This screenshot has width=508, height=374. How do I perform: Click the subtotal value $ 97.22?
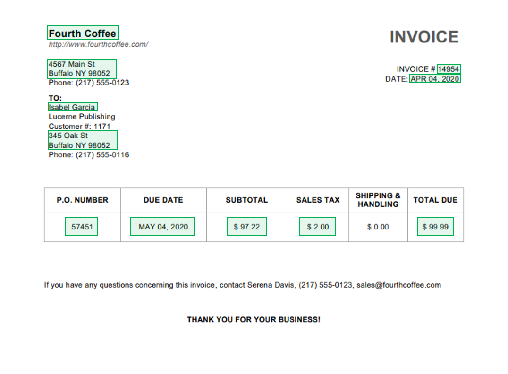pyautogui.click(x=246, y=227)
